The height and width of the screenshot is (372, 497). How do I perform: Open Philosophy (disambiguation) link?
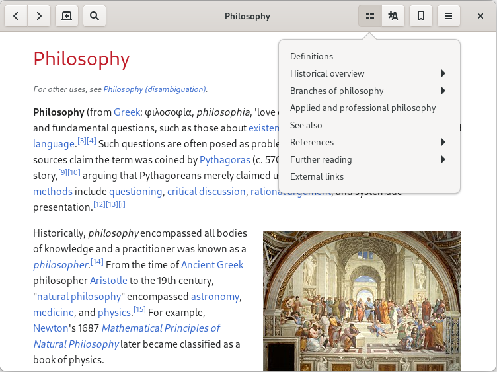[x=155, y=89]
